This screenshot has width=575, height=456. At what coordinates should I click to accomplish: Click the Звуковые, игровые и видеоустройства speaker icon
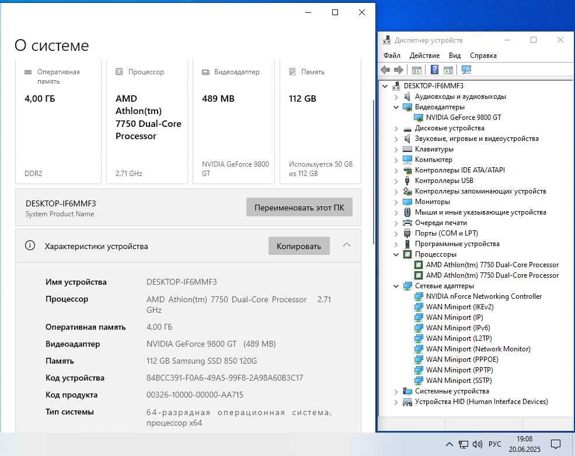pos(407,139)
